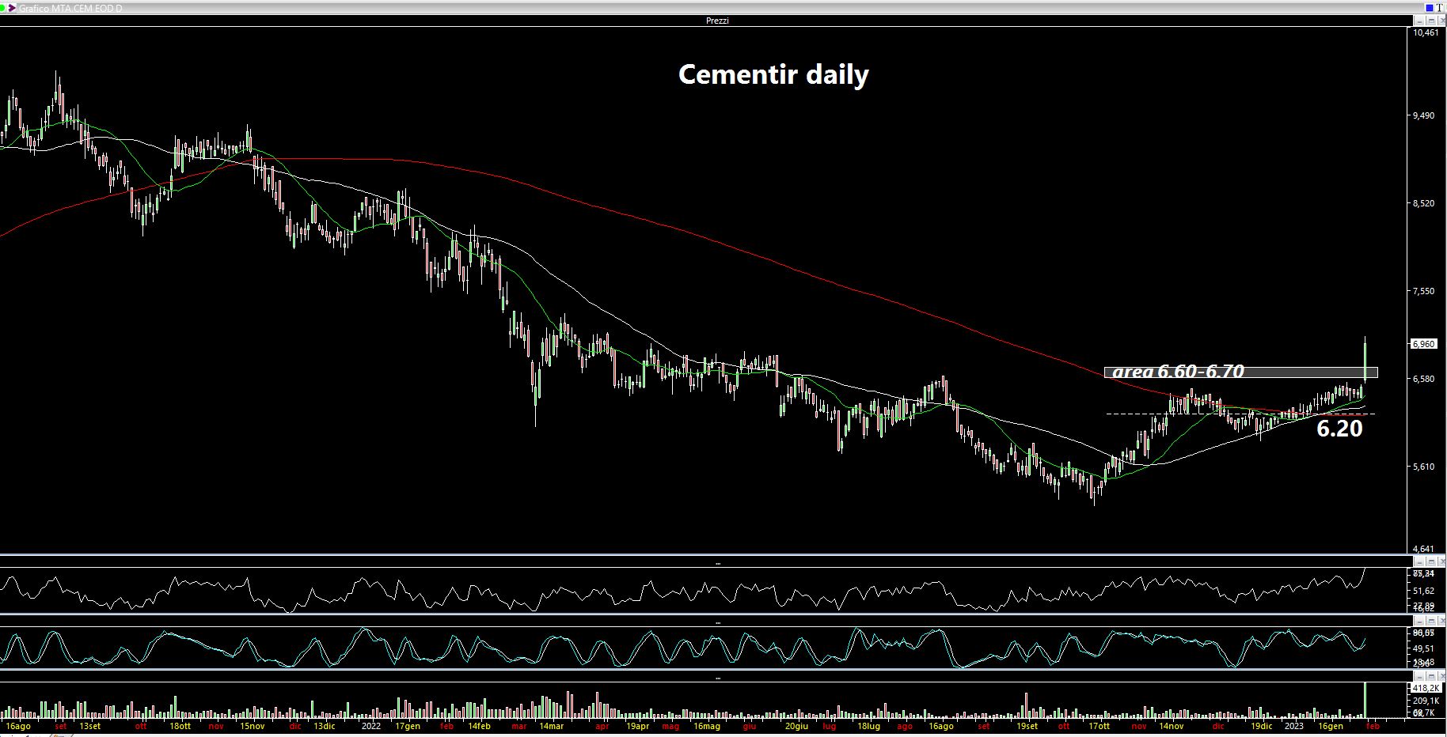The width and height of the screenshot is (1447, 737).
Task: Click the 18lug date label
Action: [x=868, y=726]
